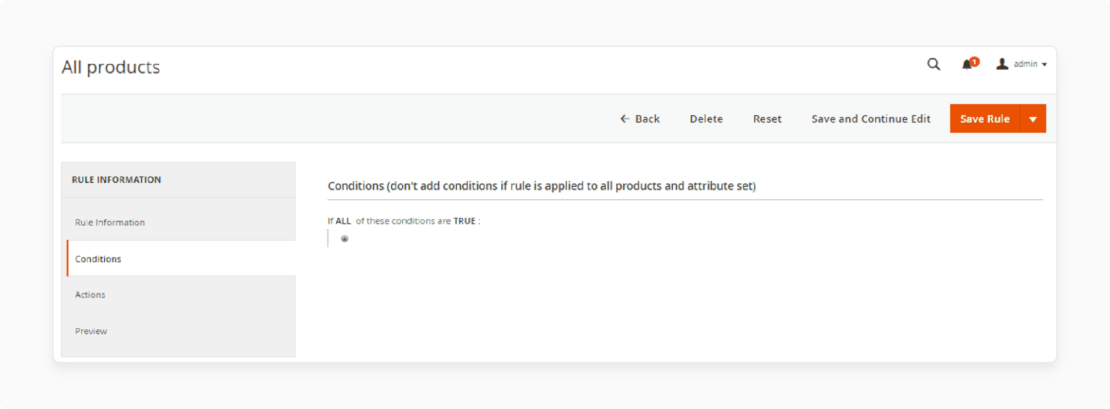This screenshot has height=409, width=1110.
Task: Click the ALL condition aggregator link
Action: (x=343, y=221)
